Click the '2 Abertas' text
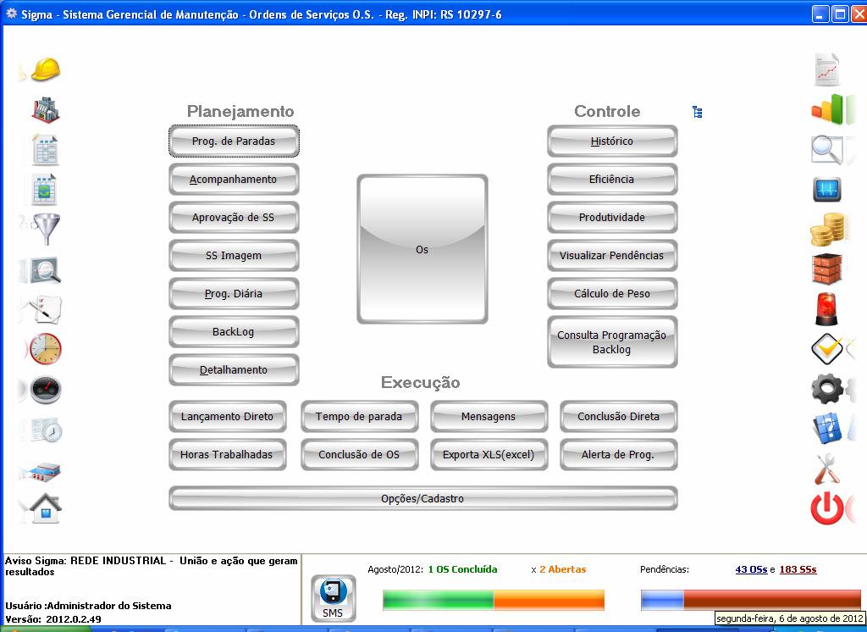The width and height of the screenshot is (867, 632). tap(562, 569)
